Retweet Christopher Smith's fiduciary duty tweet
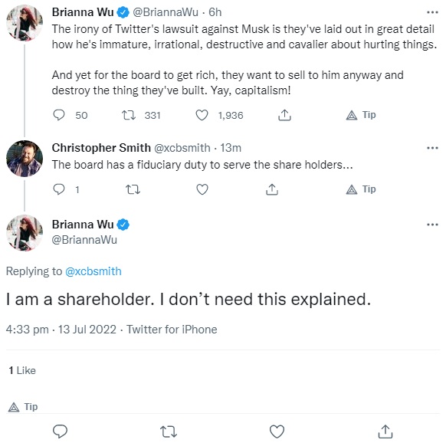Viewport: 446px width, 443px height. (133, 189)
